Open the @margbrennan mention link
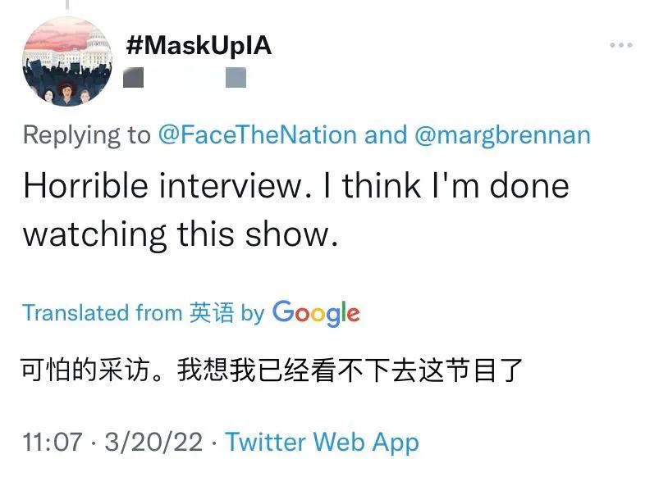This screenshot has height=477, width=668. pyautogui.click(x=502, y=135)
